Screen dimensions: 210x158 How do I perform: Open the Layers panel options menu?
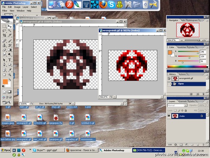coord(207,101)
